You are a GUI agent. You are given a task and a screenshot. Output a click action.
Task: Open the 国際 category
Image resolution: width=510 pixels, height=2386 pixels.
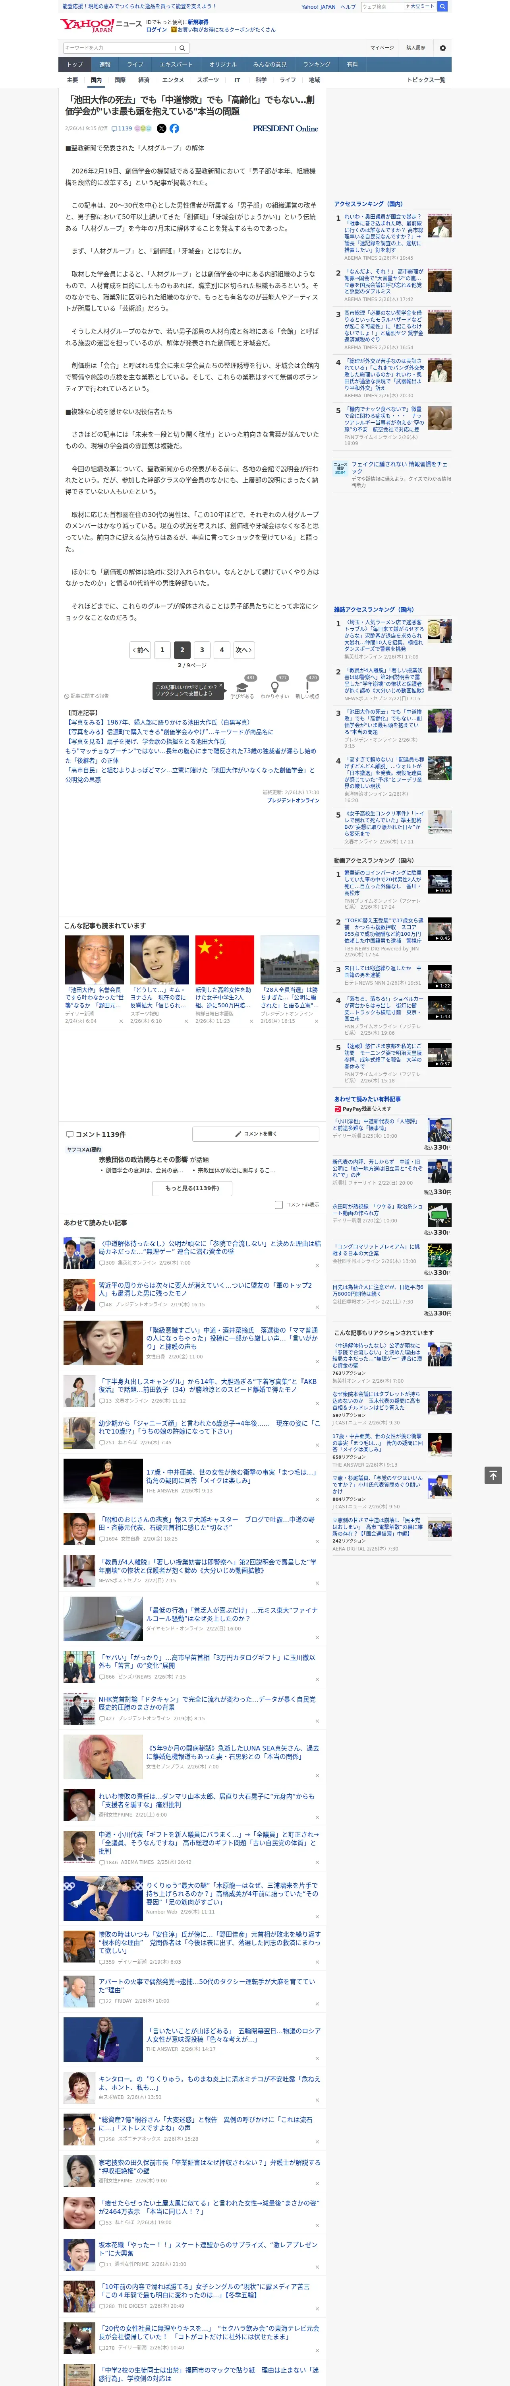(120, 80)
